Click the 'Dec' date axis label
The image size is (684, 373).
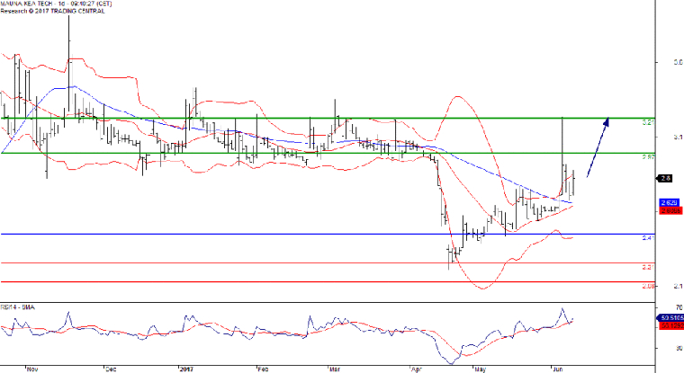pos(111,369)
